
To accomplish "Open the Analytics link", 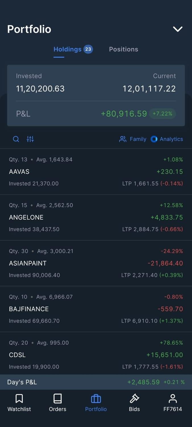I will [x=171, y=139].
